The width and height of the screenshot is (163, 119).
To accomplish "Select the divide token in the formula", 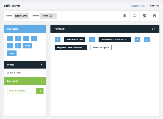I will click(147, 39).
